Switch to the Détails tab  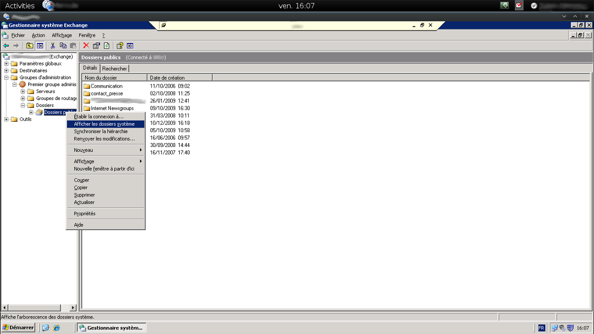[91, 68]
